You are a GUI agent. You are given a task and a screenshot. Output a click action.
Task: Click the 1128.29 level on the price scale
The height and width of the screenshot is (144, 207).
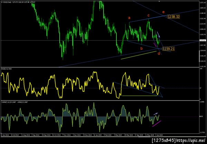click(x=203, y=61)
